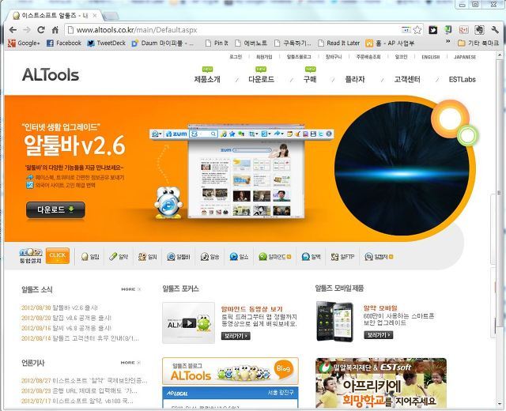Click the translate icon in the address bar

pos(406,30)
